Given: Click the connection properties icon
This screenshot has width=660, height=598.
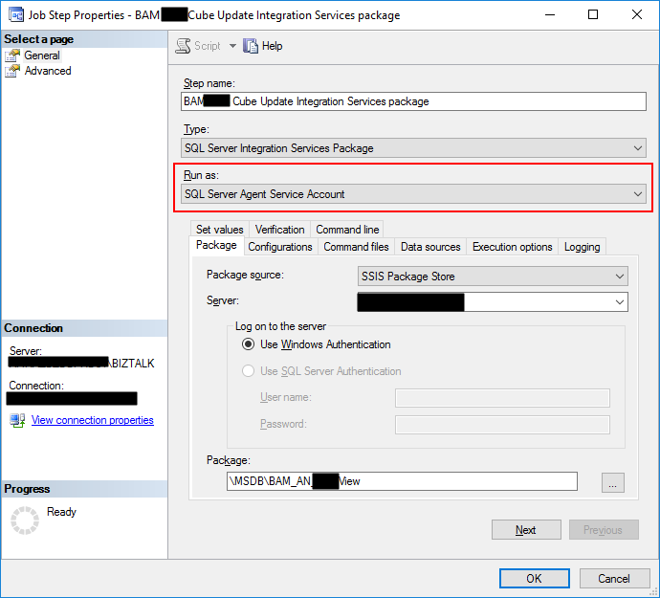Looking at the screenshot, I should pyautogui.click(x=17, y=420).
